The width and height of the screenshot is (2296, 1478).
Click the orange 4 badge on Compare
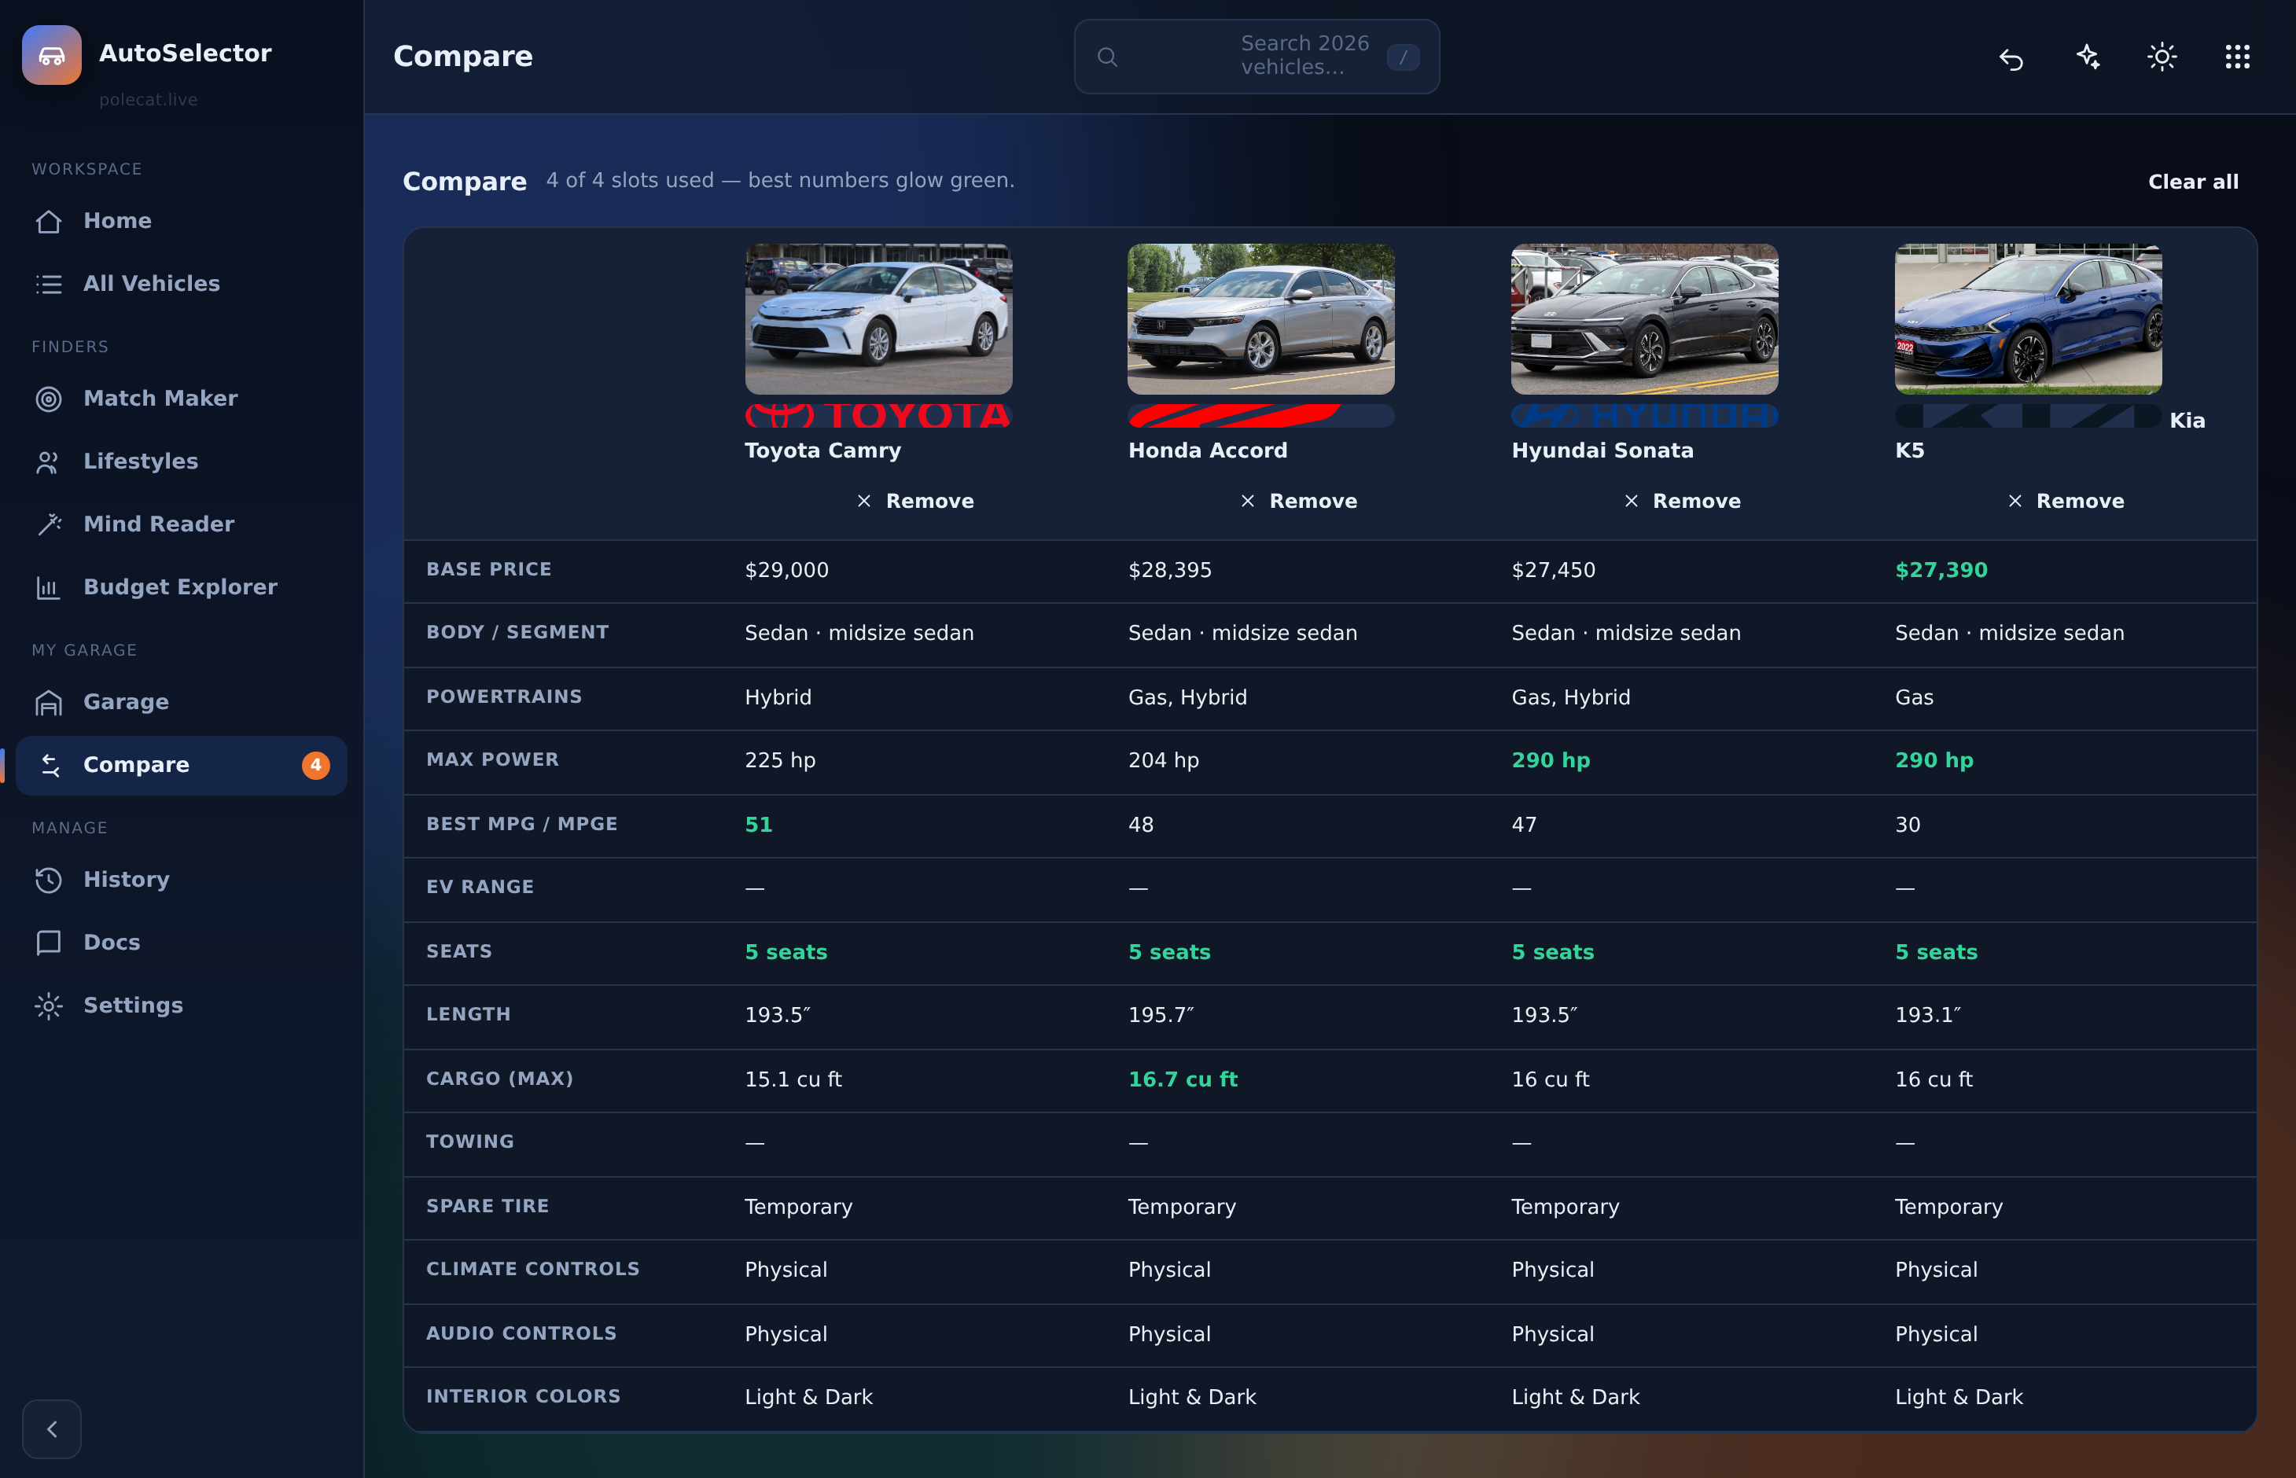tap(316, 765)
